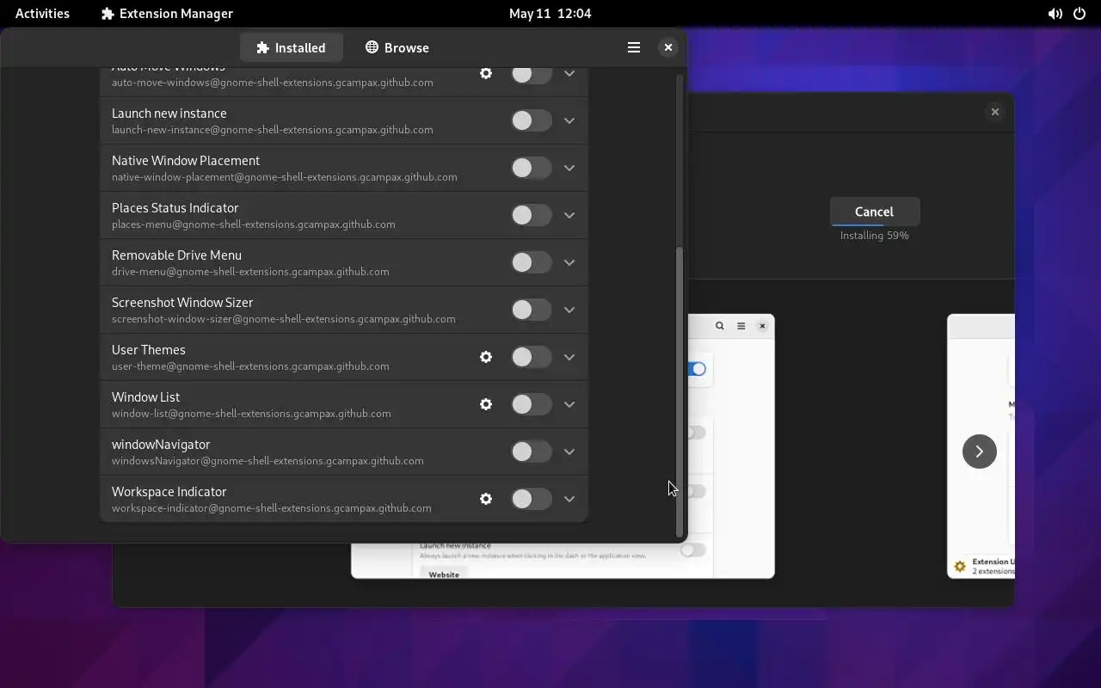Expand windowNavigator details
The width and height of the screenshot is (1101, 688).
[x=569, y=452]
